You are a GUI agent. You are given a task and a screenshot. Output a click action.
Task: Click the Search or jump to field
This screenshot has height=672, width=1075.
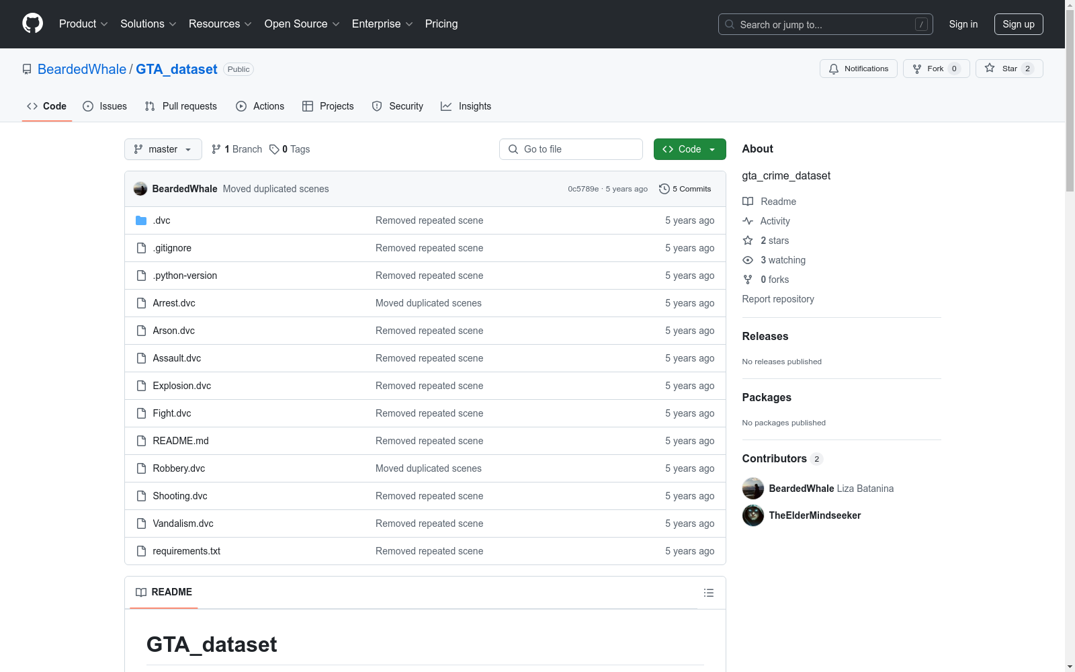pyautogui.click(x=826, y=24)
